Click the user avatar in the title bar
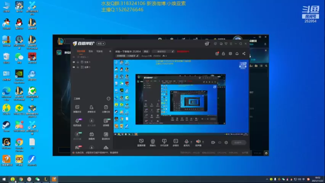This screenshot has width=325, height=183. point(207,44)
